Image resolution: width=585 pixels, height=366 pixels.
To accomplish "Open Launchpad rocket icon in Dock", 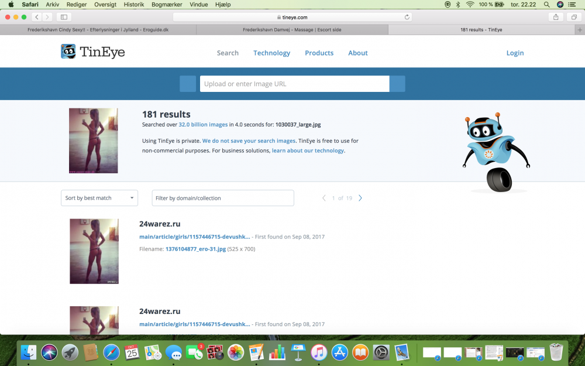I will [70, 352].
